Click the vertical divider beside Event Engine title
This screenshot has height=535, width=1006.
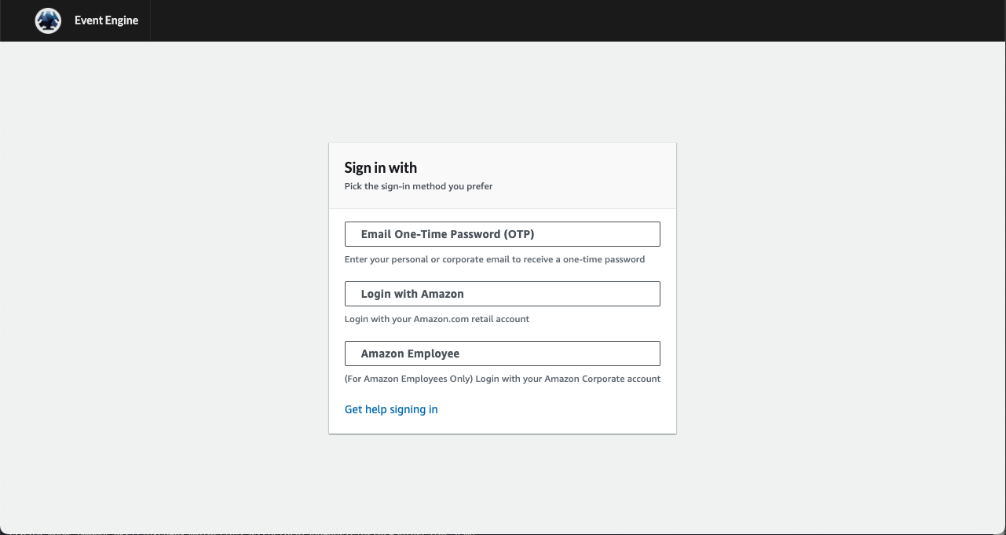point(150,20)
